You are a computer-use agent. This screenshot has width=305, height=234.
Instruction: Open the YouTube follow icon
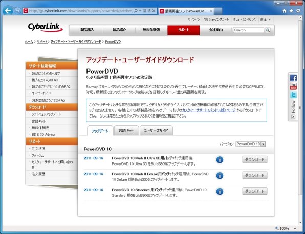[x=293, y=86]
